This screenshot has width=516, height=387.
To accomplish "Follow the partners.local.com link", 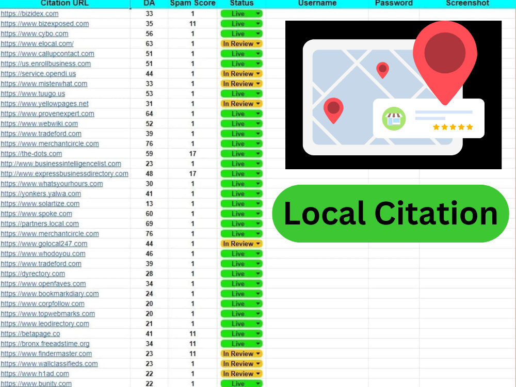I will coord(40,224).
